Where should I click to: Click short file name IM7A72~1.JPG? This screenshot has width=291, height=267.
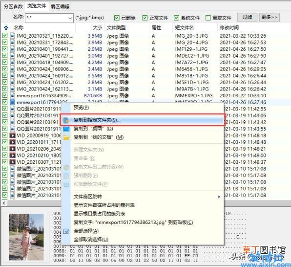[192, 63]
